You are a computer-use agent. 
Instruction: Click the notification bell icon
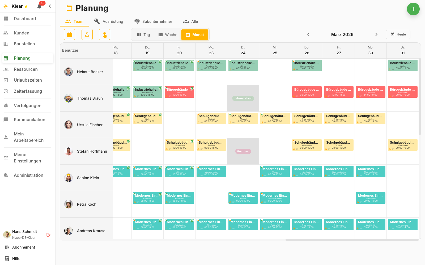coord(39,6)
